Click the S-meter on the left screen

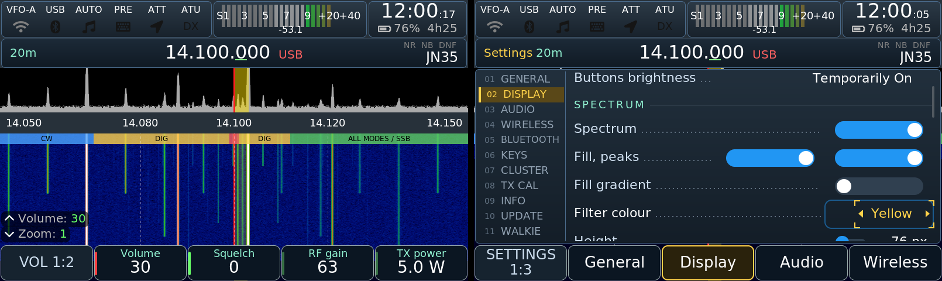tap(290, 19)
